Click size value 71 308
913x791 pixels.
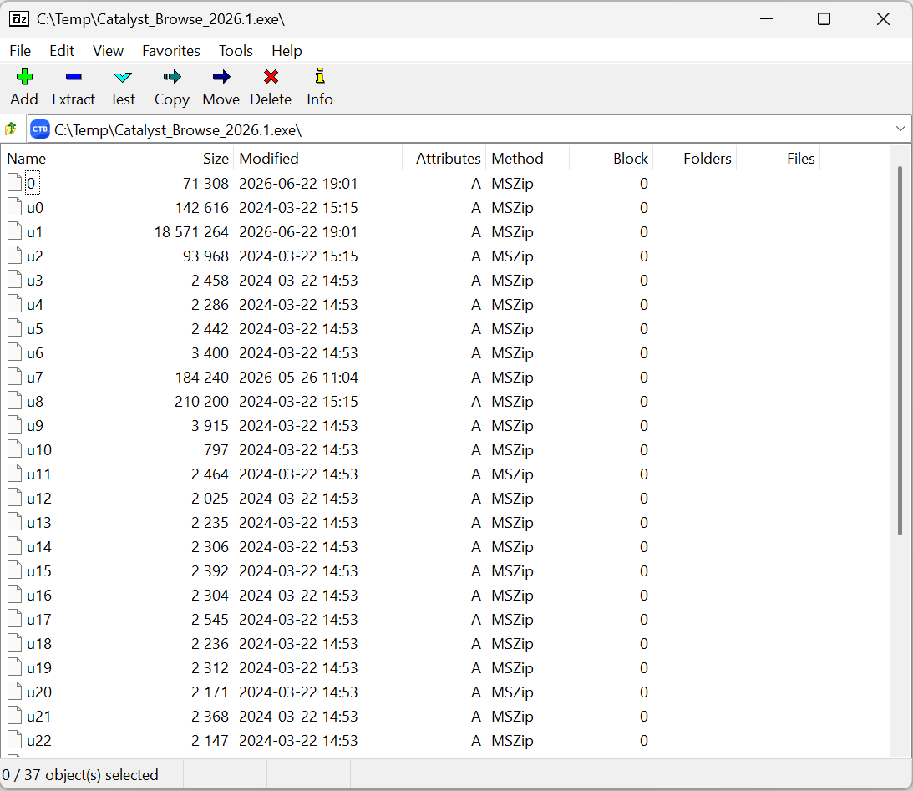point(205,184)
